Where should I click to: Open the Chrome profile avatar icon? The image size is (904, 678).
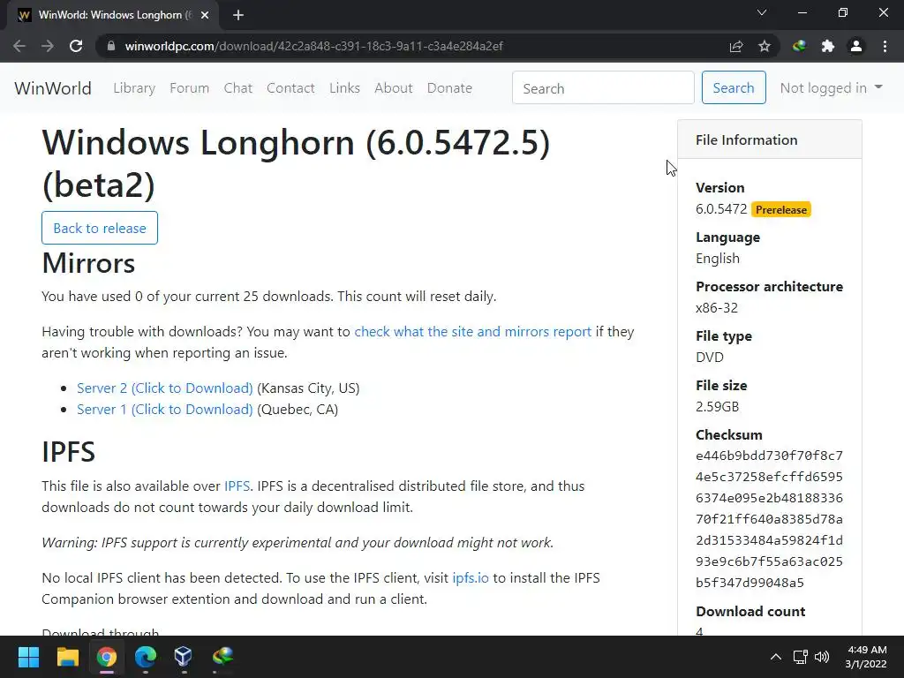[x=856, y=46]
